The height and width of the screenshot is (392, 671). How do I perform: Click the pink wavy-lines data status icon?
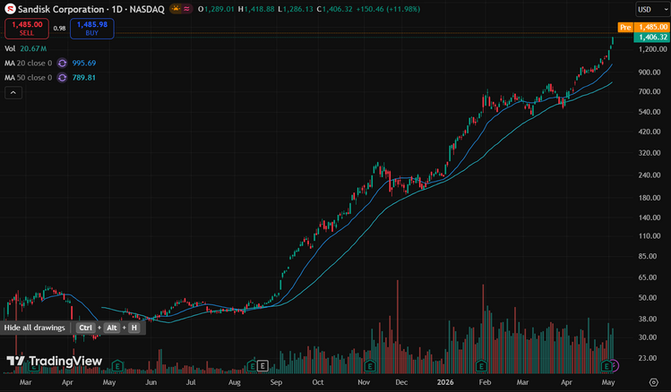pyautogui.click(x=186, y=9)
